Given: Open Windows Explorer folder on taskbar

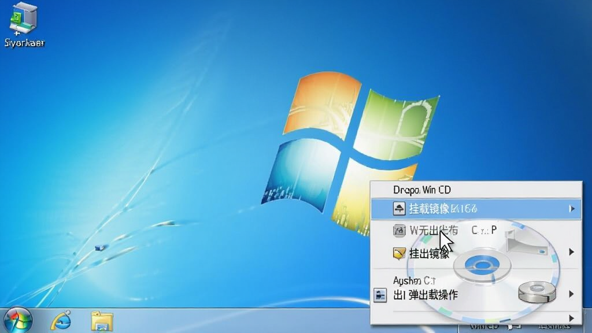Looking at the screenshot, I should pos(102,321).
